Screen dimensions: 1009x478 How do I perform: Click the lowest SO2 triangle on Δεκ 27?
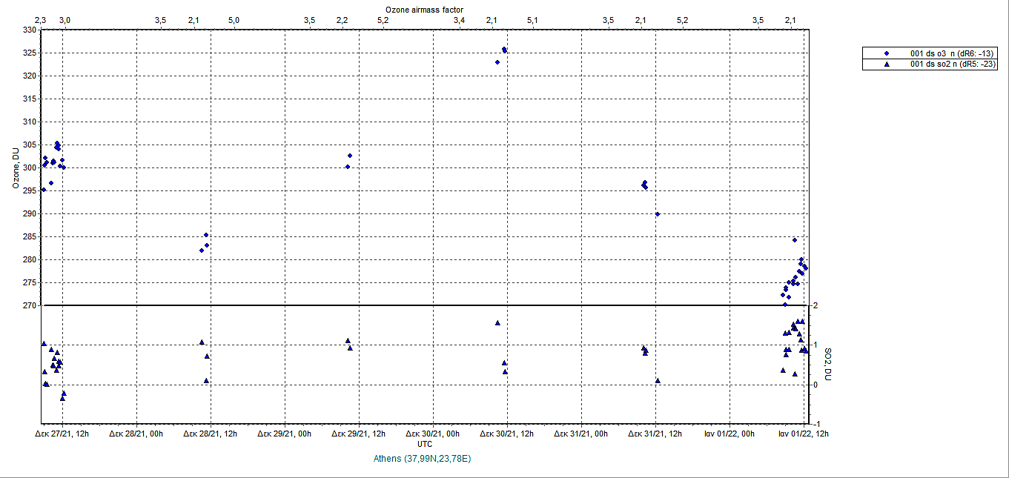[63, 398]
